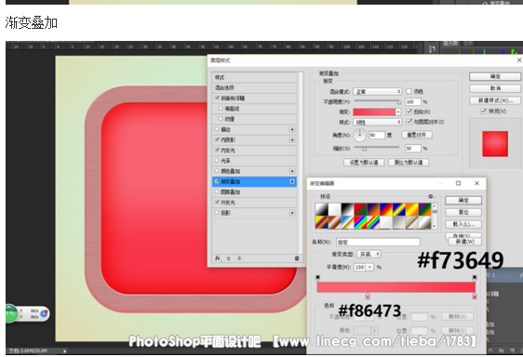The height and width of the screenshot is (357, 523).
Task: Open the gear menu in the gradient presets
Action: pos(431,196)
